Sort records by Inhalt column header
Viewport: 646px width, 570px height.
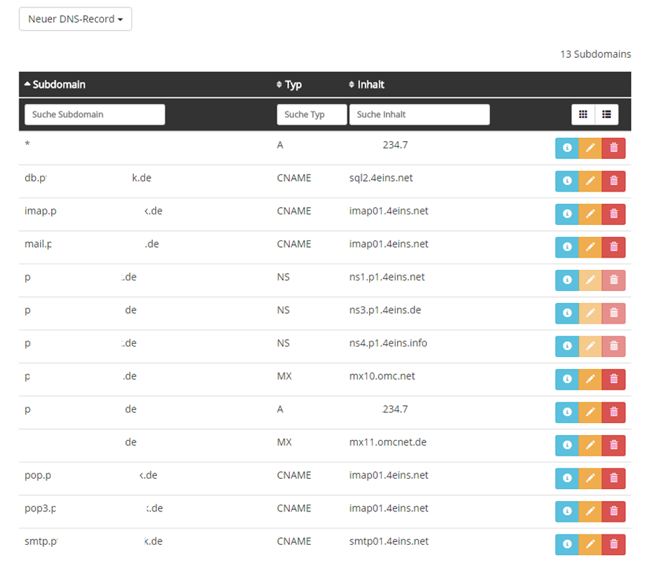[370, 85]
